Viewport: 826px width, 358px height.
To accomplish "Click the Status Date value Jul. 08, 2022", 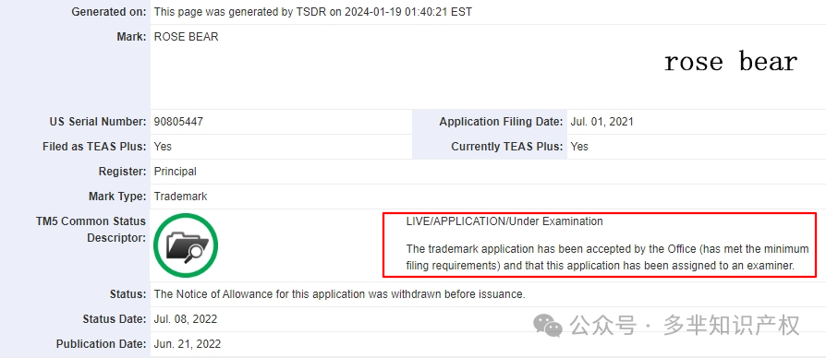I will point(186,319).
